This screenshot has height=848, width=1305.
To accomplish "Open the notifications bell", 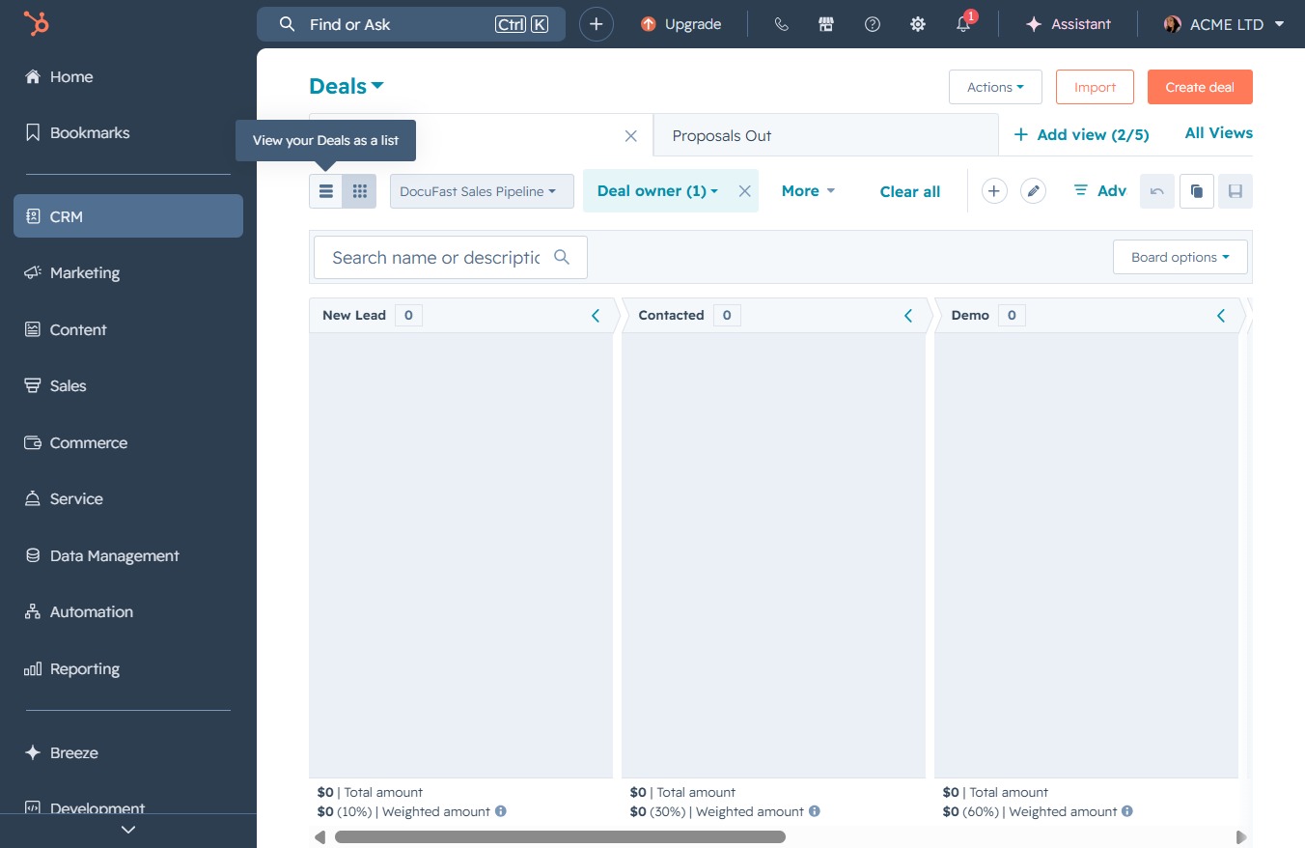I will (x=963, y=24).
